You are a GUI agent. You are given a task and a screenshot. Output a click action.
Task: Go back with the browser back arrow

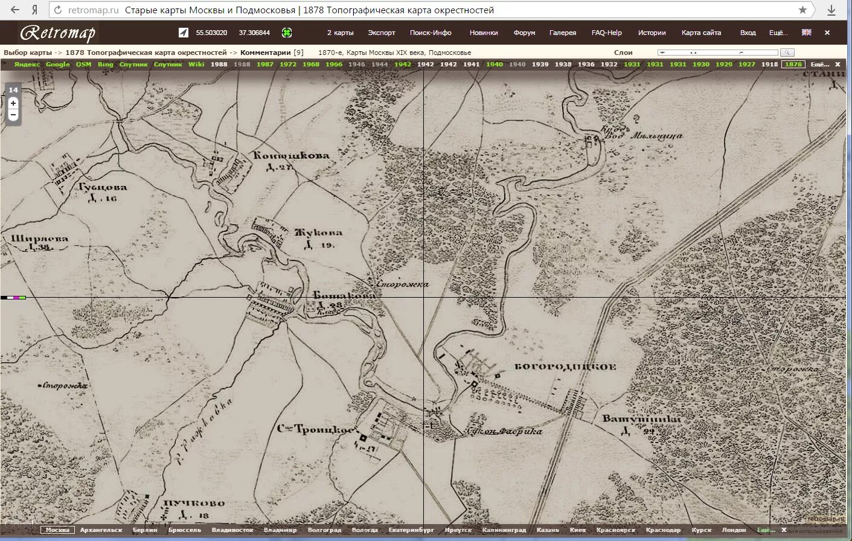coord(14,10)
